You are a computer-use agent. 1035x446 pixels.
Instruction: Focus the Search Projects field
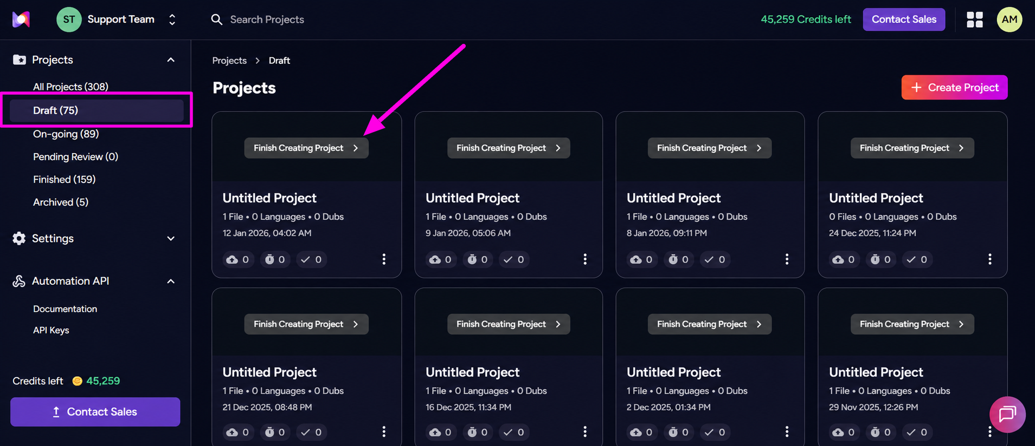(267, 19)
